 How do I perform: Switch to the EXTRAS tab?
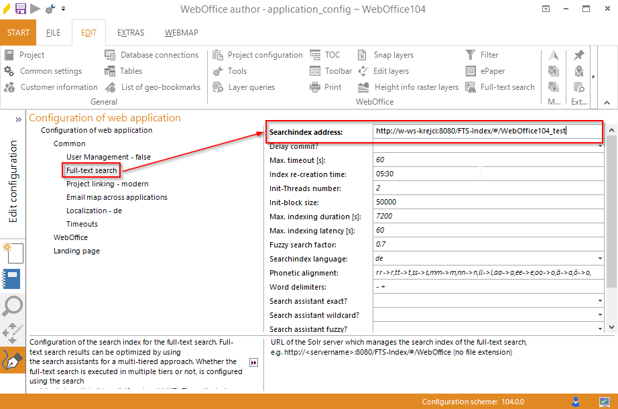(130, 32)
